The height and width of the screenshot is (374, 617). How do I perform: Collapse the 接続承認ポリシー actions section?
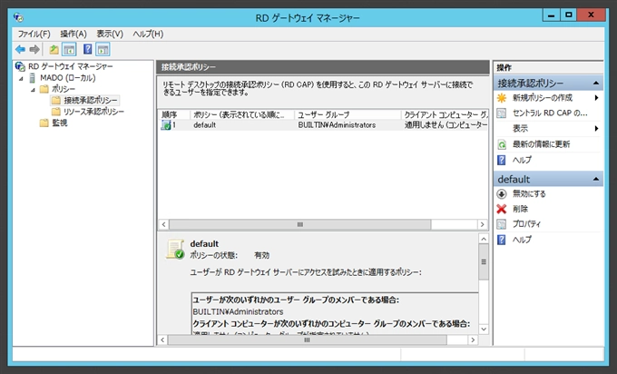point(596,84)
